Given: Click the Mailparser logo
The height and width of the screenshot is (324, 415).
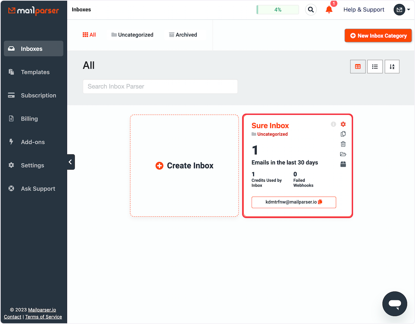Looking at the screenshot, I should [x=34, y=11].
